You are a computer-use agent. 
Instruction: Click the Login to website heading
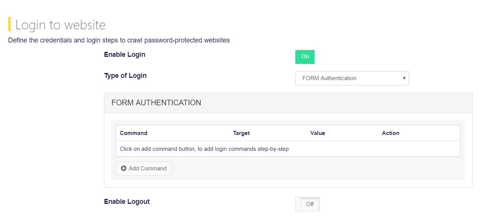pos(60,25)
